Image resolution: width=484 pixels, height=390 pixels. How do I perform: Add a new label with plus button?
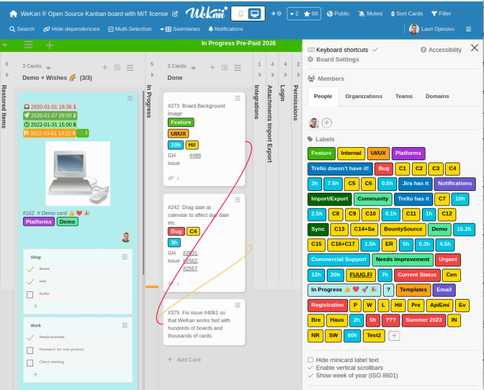click(394, 336)
